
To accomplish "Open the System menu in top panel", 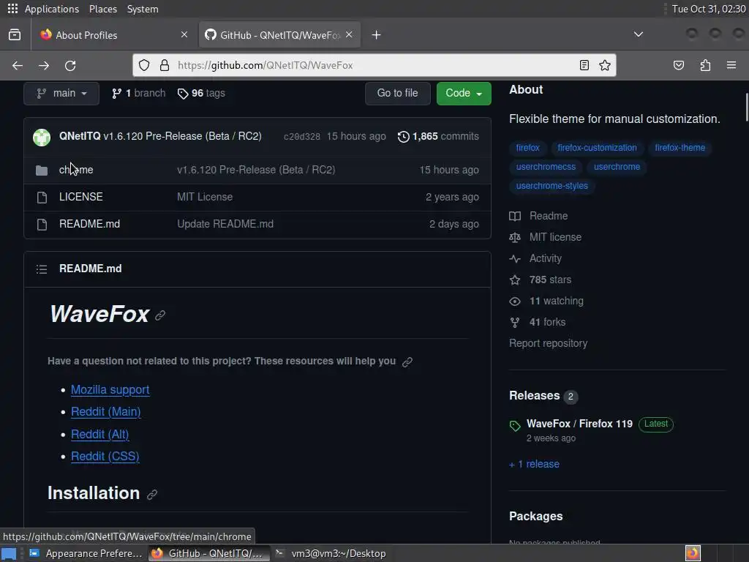I will coord(143,9).
